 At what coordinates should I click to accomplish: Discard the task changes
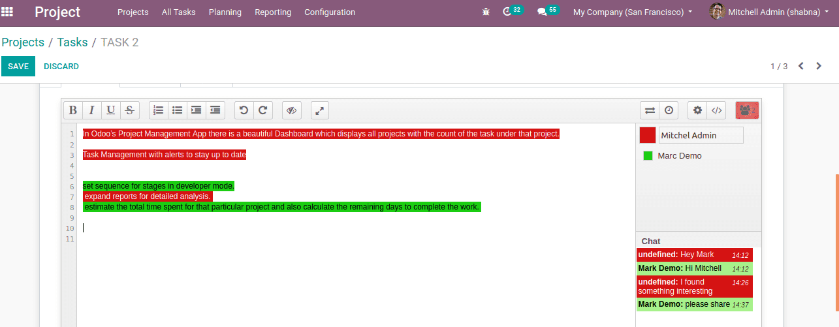click(61, 67)
